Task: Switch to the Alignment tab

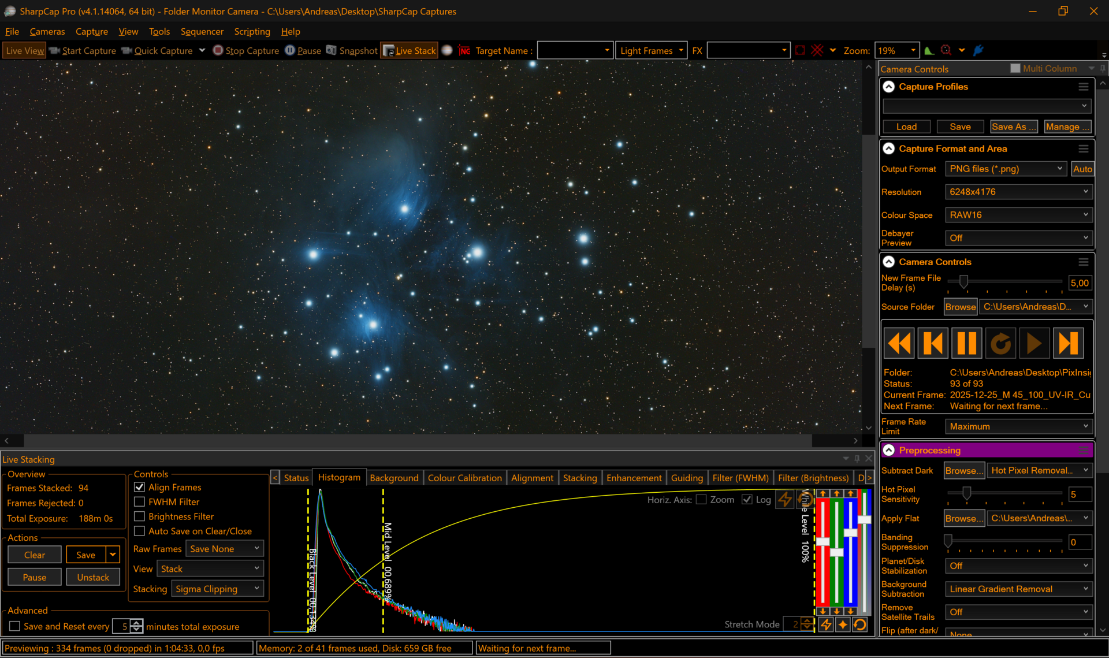Action: coord(532,478)
